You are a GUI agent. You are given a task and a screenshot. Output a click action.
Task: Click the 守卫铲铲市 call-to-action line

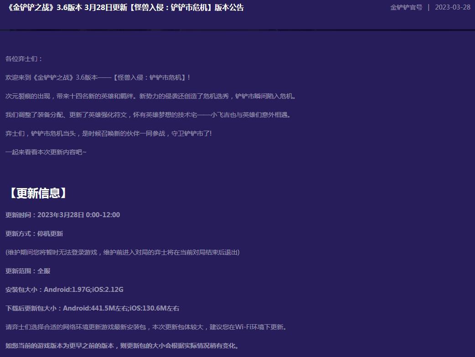click(109, 133)
